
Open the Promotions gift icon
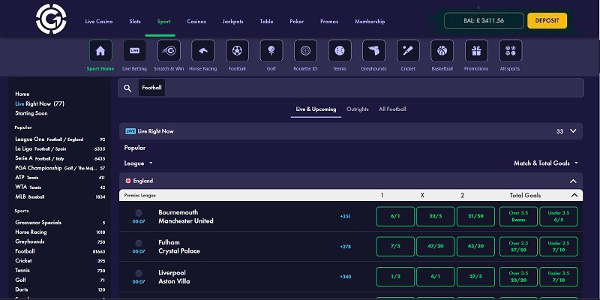tap(476, 50)
